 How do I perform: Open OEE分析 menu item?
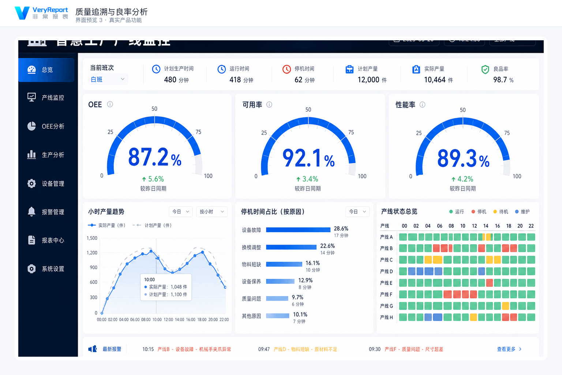(x=46, y=126)
